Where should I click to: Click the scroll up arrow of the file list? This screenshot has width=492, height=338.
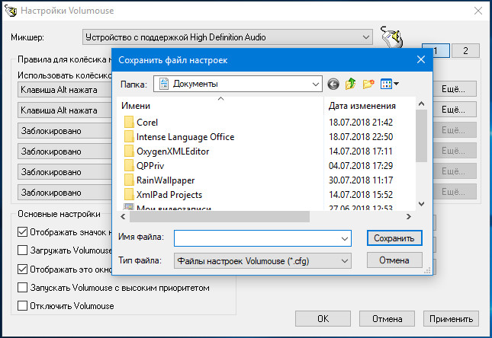click(x=421, y=104)
